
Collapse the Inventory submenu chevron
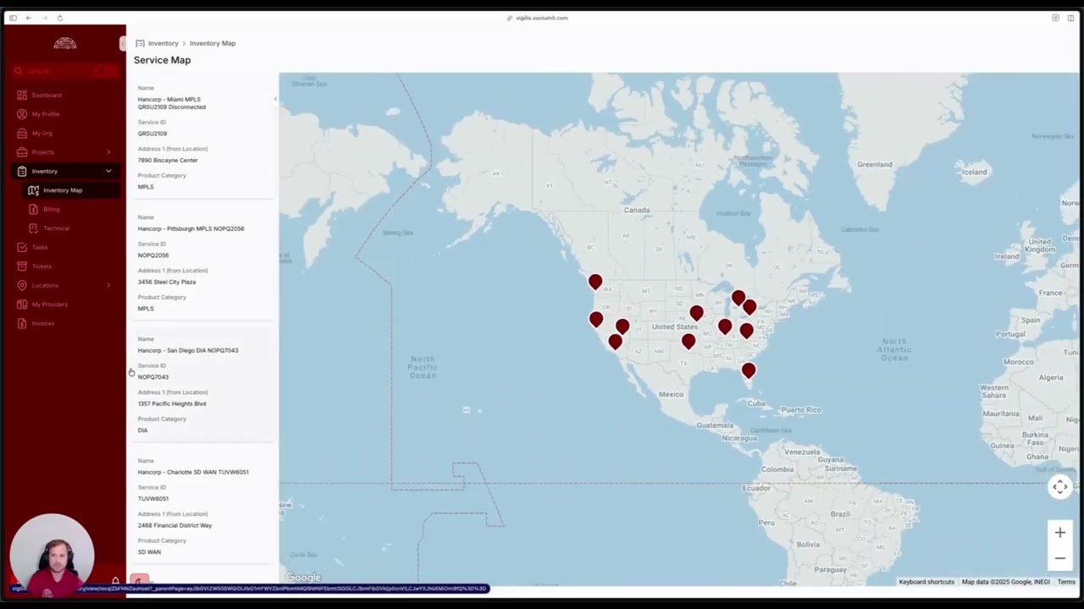[x=108, y=171]
